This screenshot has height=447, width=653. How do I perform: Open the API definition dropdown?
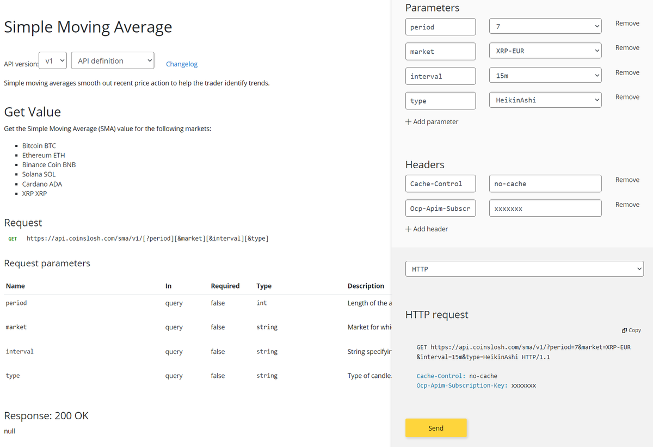point(113,61)
